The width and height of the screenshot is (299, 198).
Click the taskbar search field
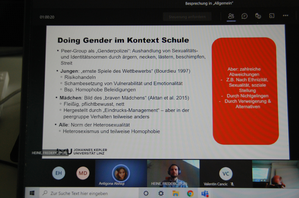click(89, 193)
